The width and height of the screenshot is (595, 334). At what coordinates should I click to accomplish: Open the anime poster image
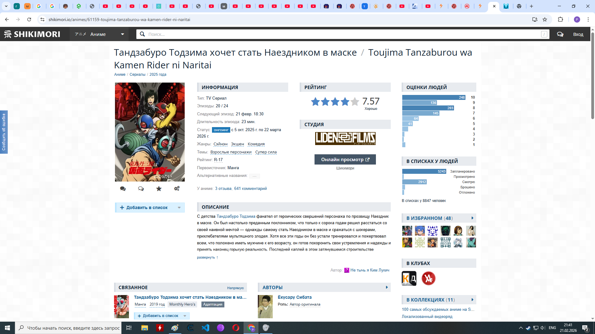pos(150,132)
